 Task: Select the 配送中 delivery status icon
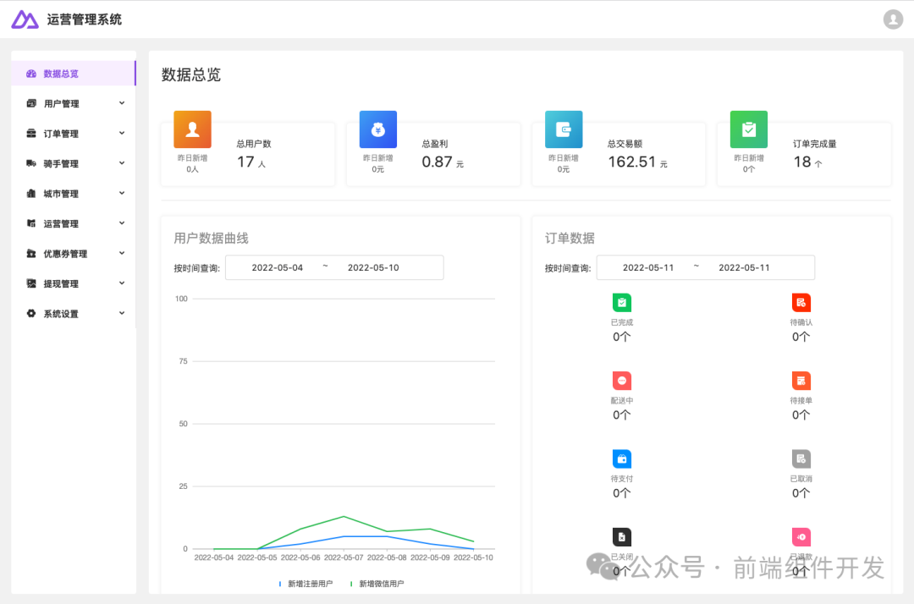[622, 380]
